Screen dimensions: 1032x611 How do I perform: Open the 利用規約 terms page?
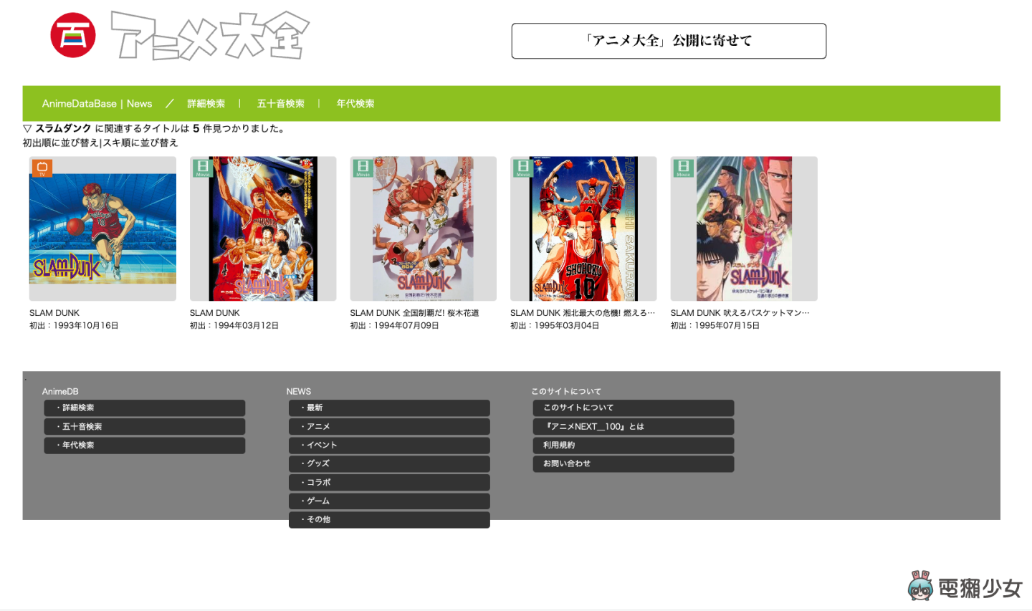click(633, 445)
